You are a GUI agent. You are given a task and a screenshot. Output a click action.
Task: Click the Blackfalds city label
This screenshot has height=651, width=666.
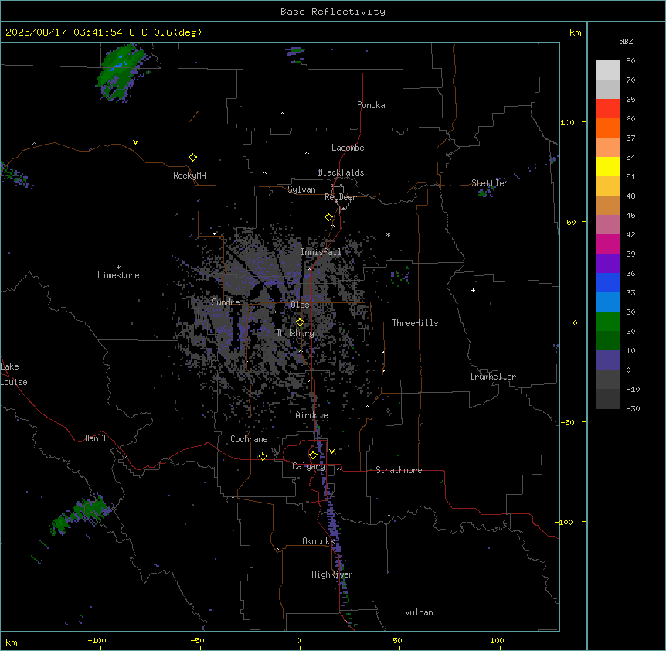tap(341, 172)
